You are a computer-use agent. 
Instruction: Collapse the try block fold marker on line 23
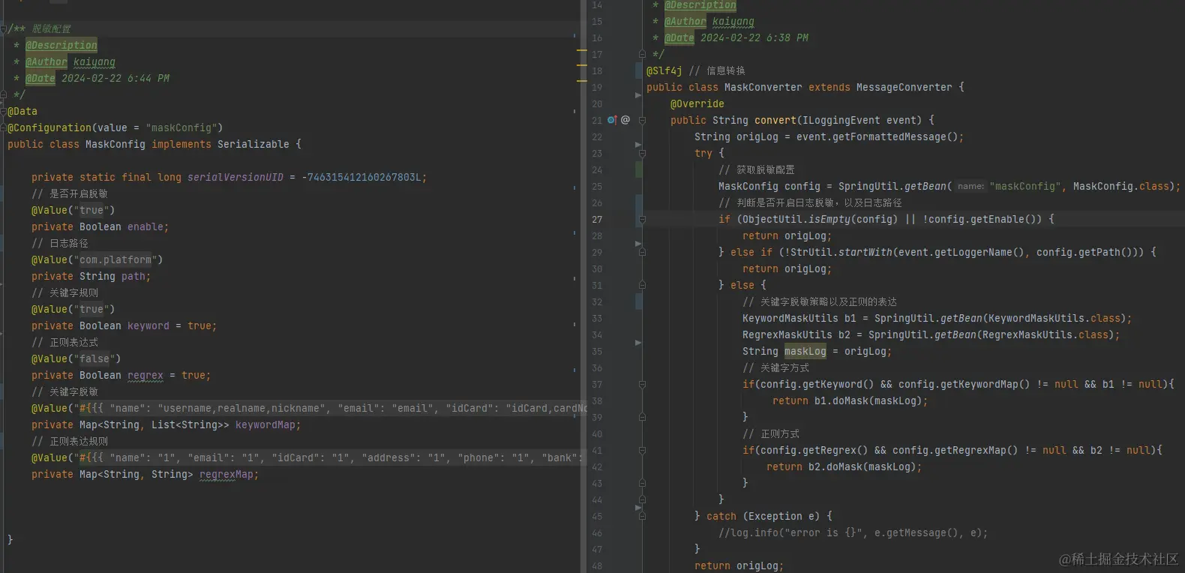(642, 153)
